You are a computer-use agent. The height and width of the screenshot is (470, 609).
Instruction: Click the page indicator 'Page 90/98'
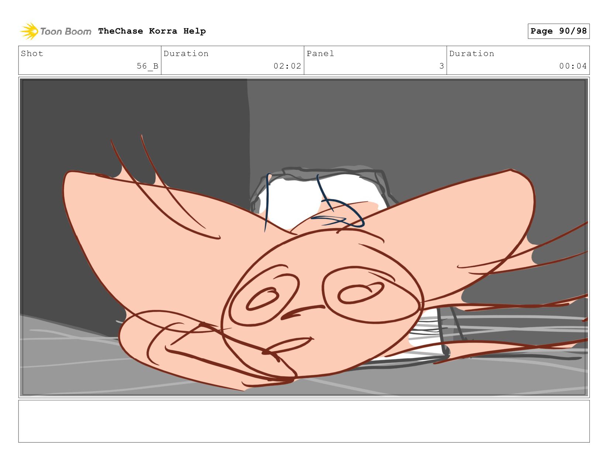558,31
